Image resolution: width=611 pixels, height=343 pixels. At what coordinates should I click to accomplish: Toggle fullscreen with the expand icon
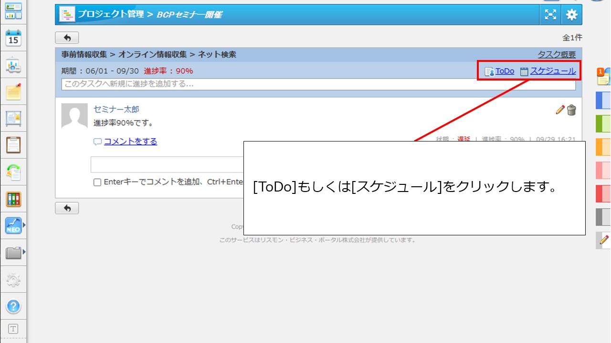tap(551, 14)
